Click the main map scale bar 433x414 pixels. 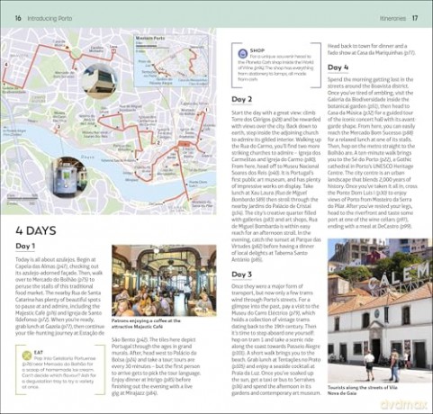23,198
